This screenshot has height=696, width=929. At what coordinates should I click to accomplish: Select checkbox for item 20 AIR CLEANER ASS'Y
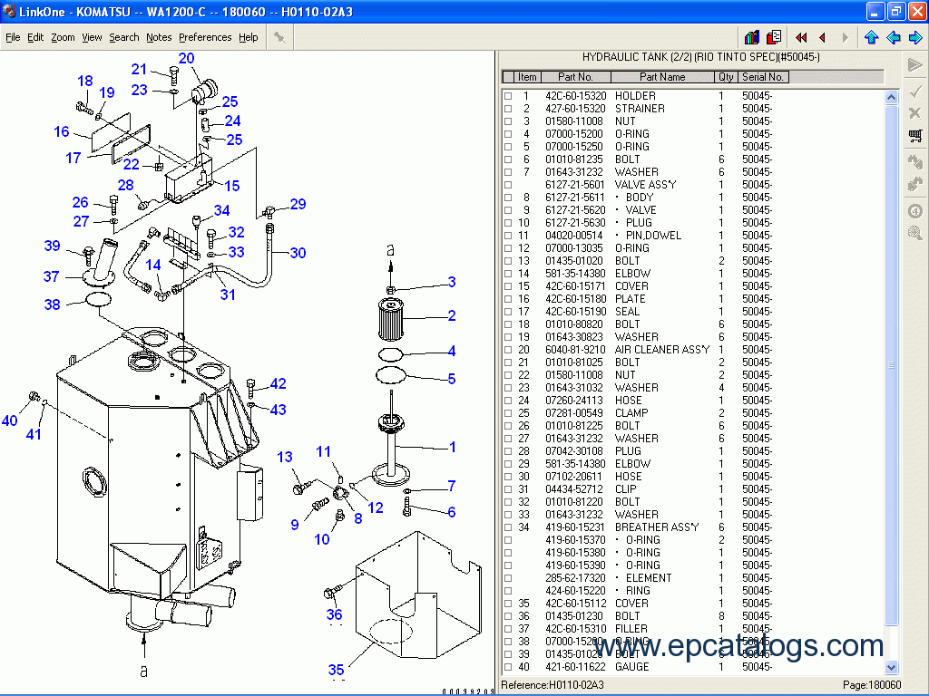coord(508,350)
